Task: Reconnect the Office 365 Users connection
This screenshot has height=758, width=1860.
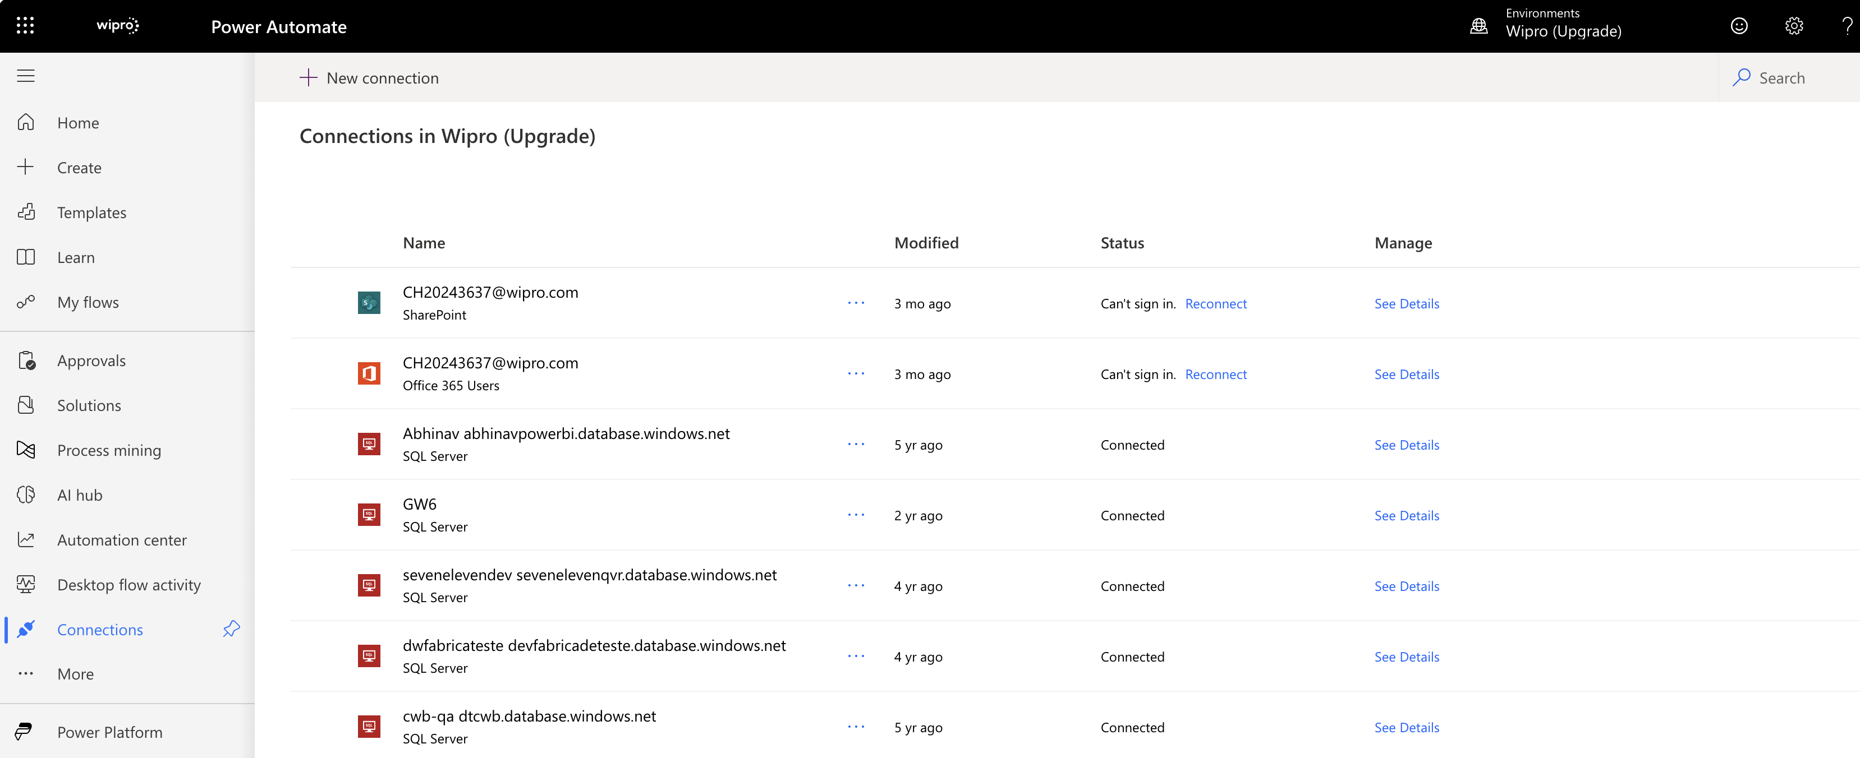Action: (1216, 375)
